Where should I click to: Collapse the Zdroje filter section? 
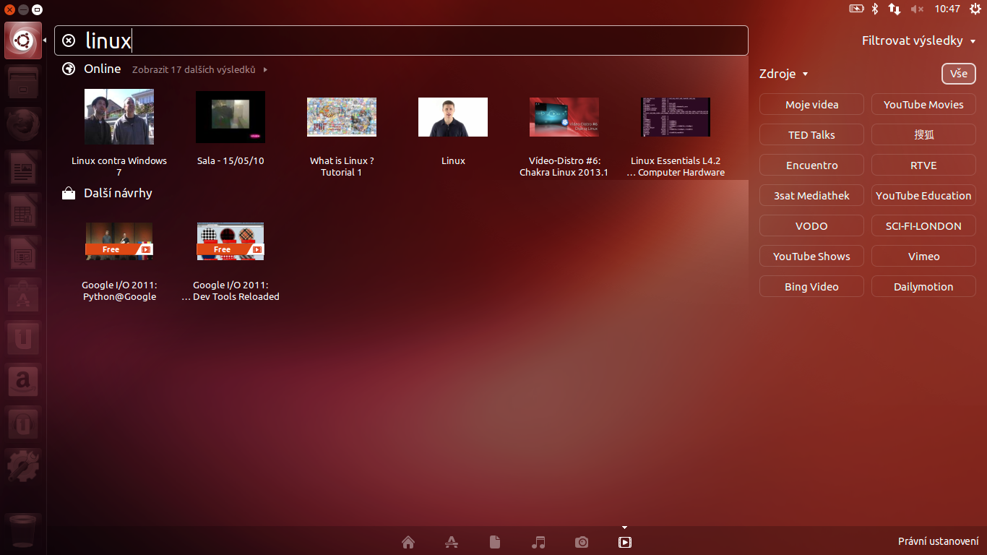[783, 74]
